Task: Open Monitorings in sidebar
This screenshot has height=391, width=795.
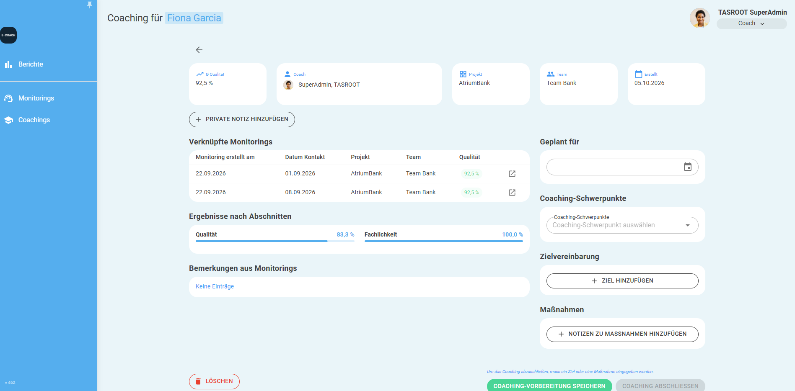Action: [x=36, y=98]
